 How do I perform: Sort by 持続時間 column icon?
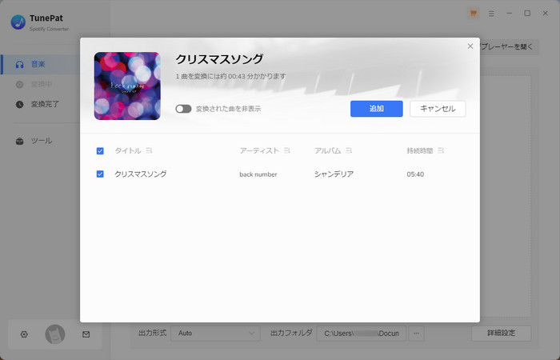[x=441, y=150]
